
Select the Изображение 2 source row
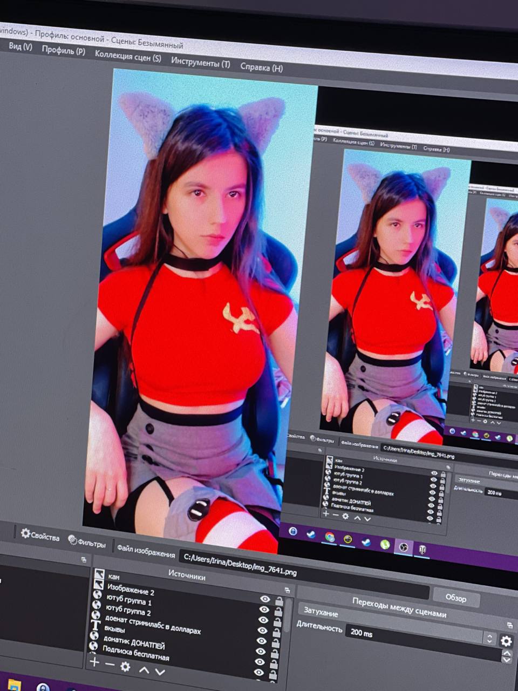(188, 597)
